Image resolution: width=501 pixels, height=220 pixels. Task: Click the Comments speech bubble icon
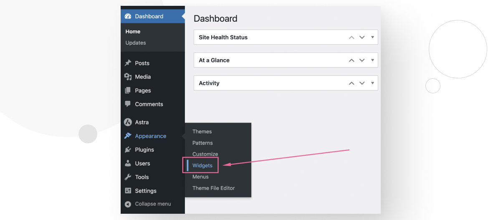128,104
